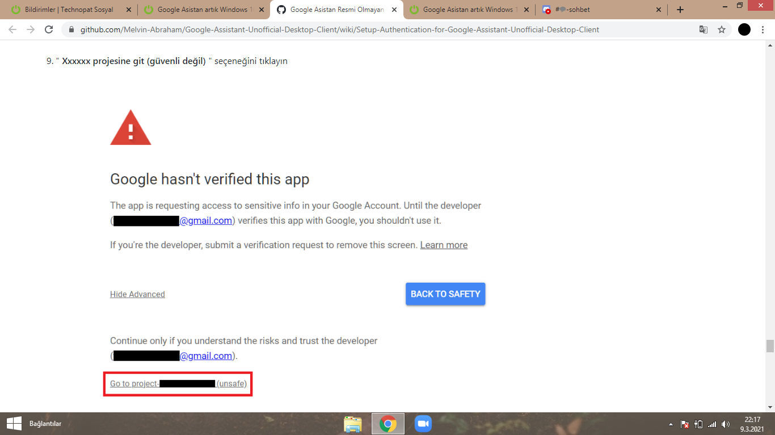The width and height of the screenshot is (775, 435).
Task: Show hidden system tray icons
Action: [671, 424]
